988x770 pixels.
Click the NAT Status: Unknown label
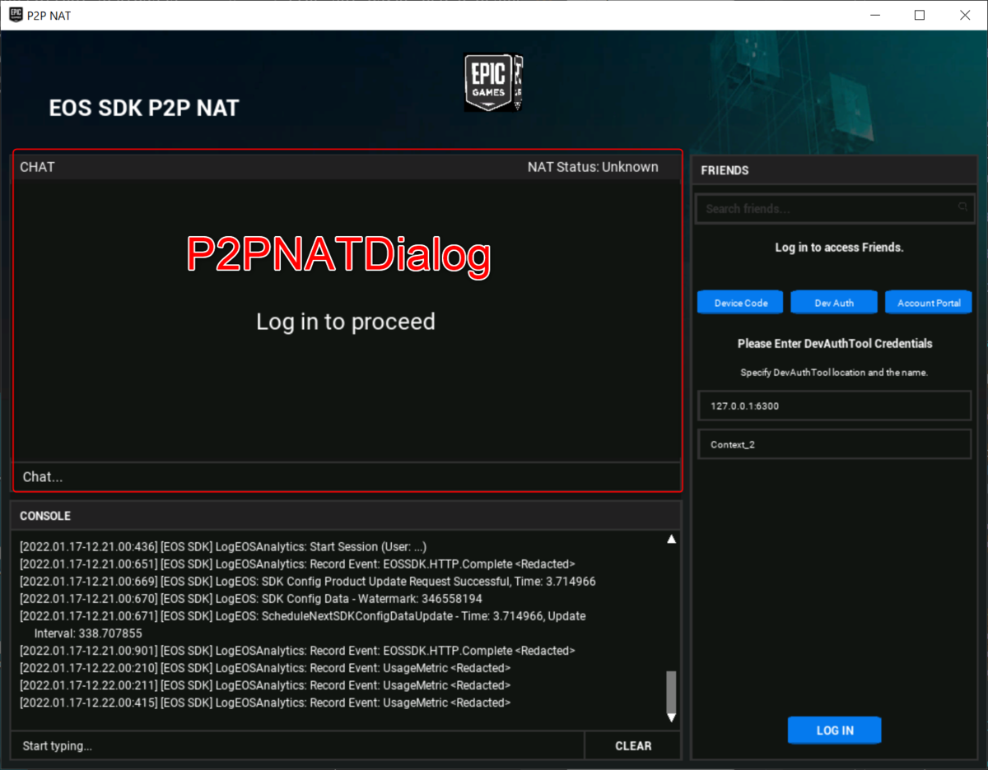tap(593, 167)
